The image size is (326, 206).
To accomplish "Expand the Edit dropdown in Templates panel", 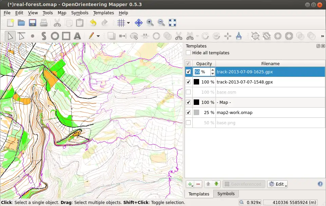I will click(x=277, y=184).
